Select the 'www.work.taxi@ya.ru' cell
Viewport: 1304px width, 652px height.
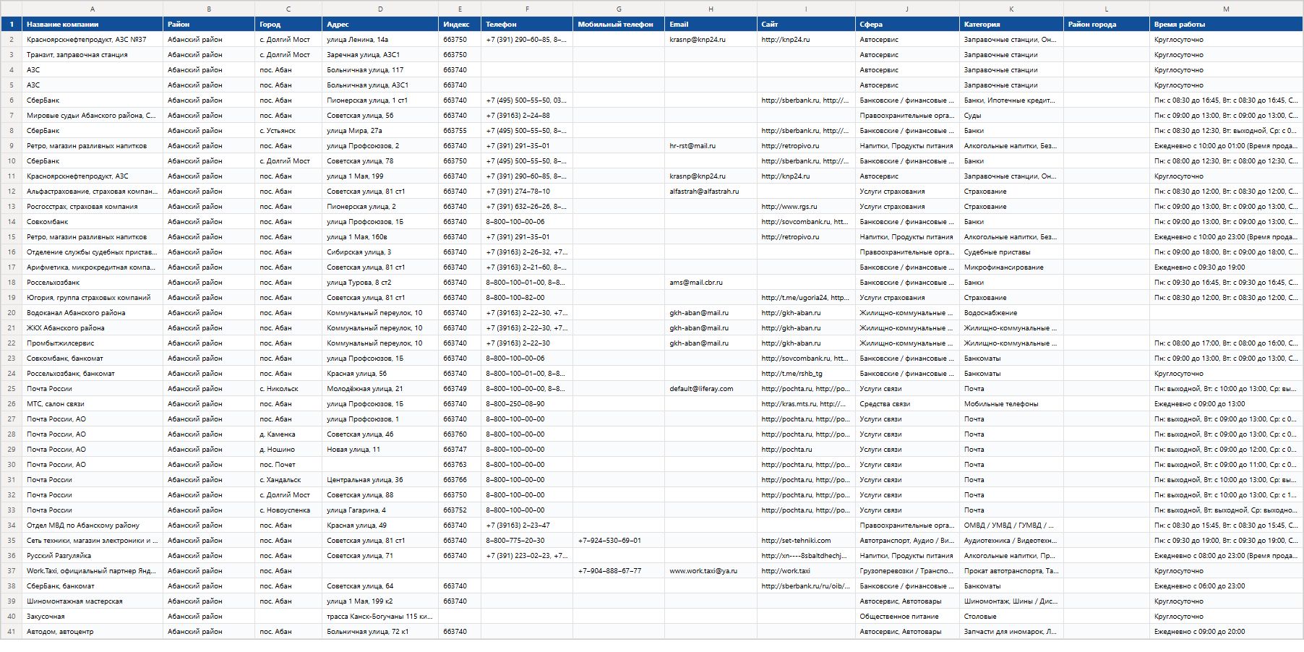(711, 571)
